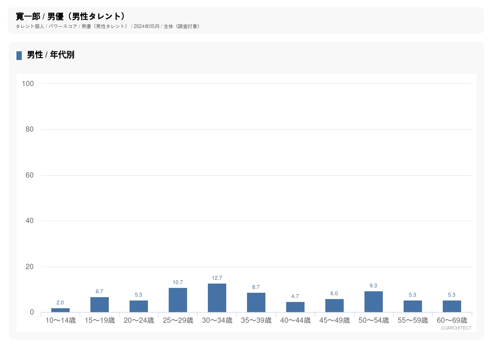
Task: Click the 12.7 data label
Action: coord(217,278)
